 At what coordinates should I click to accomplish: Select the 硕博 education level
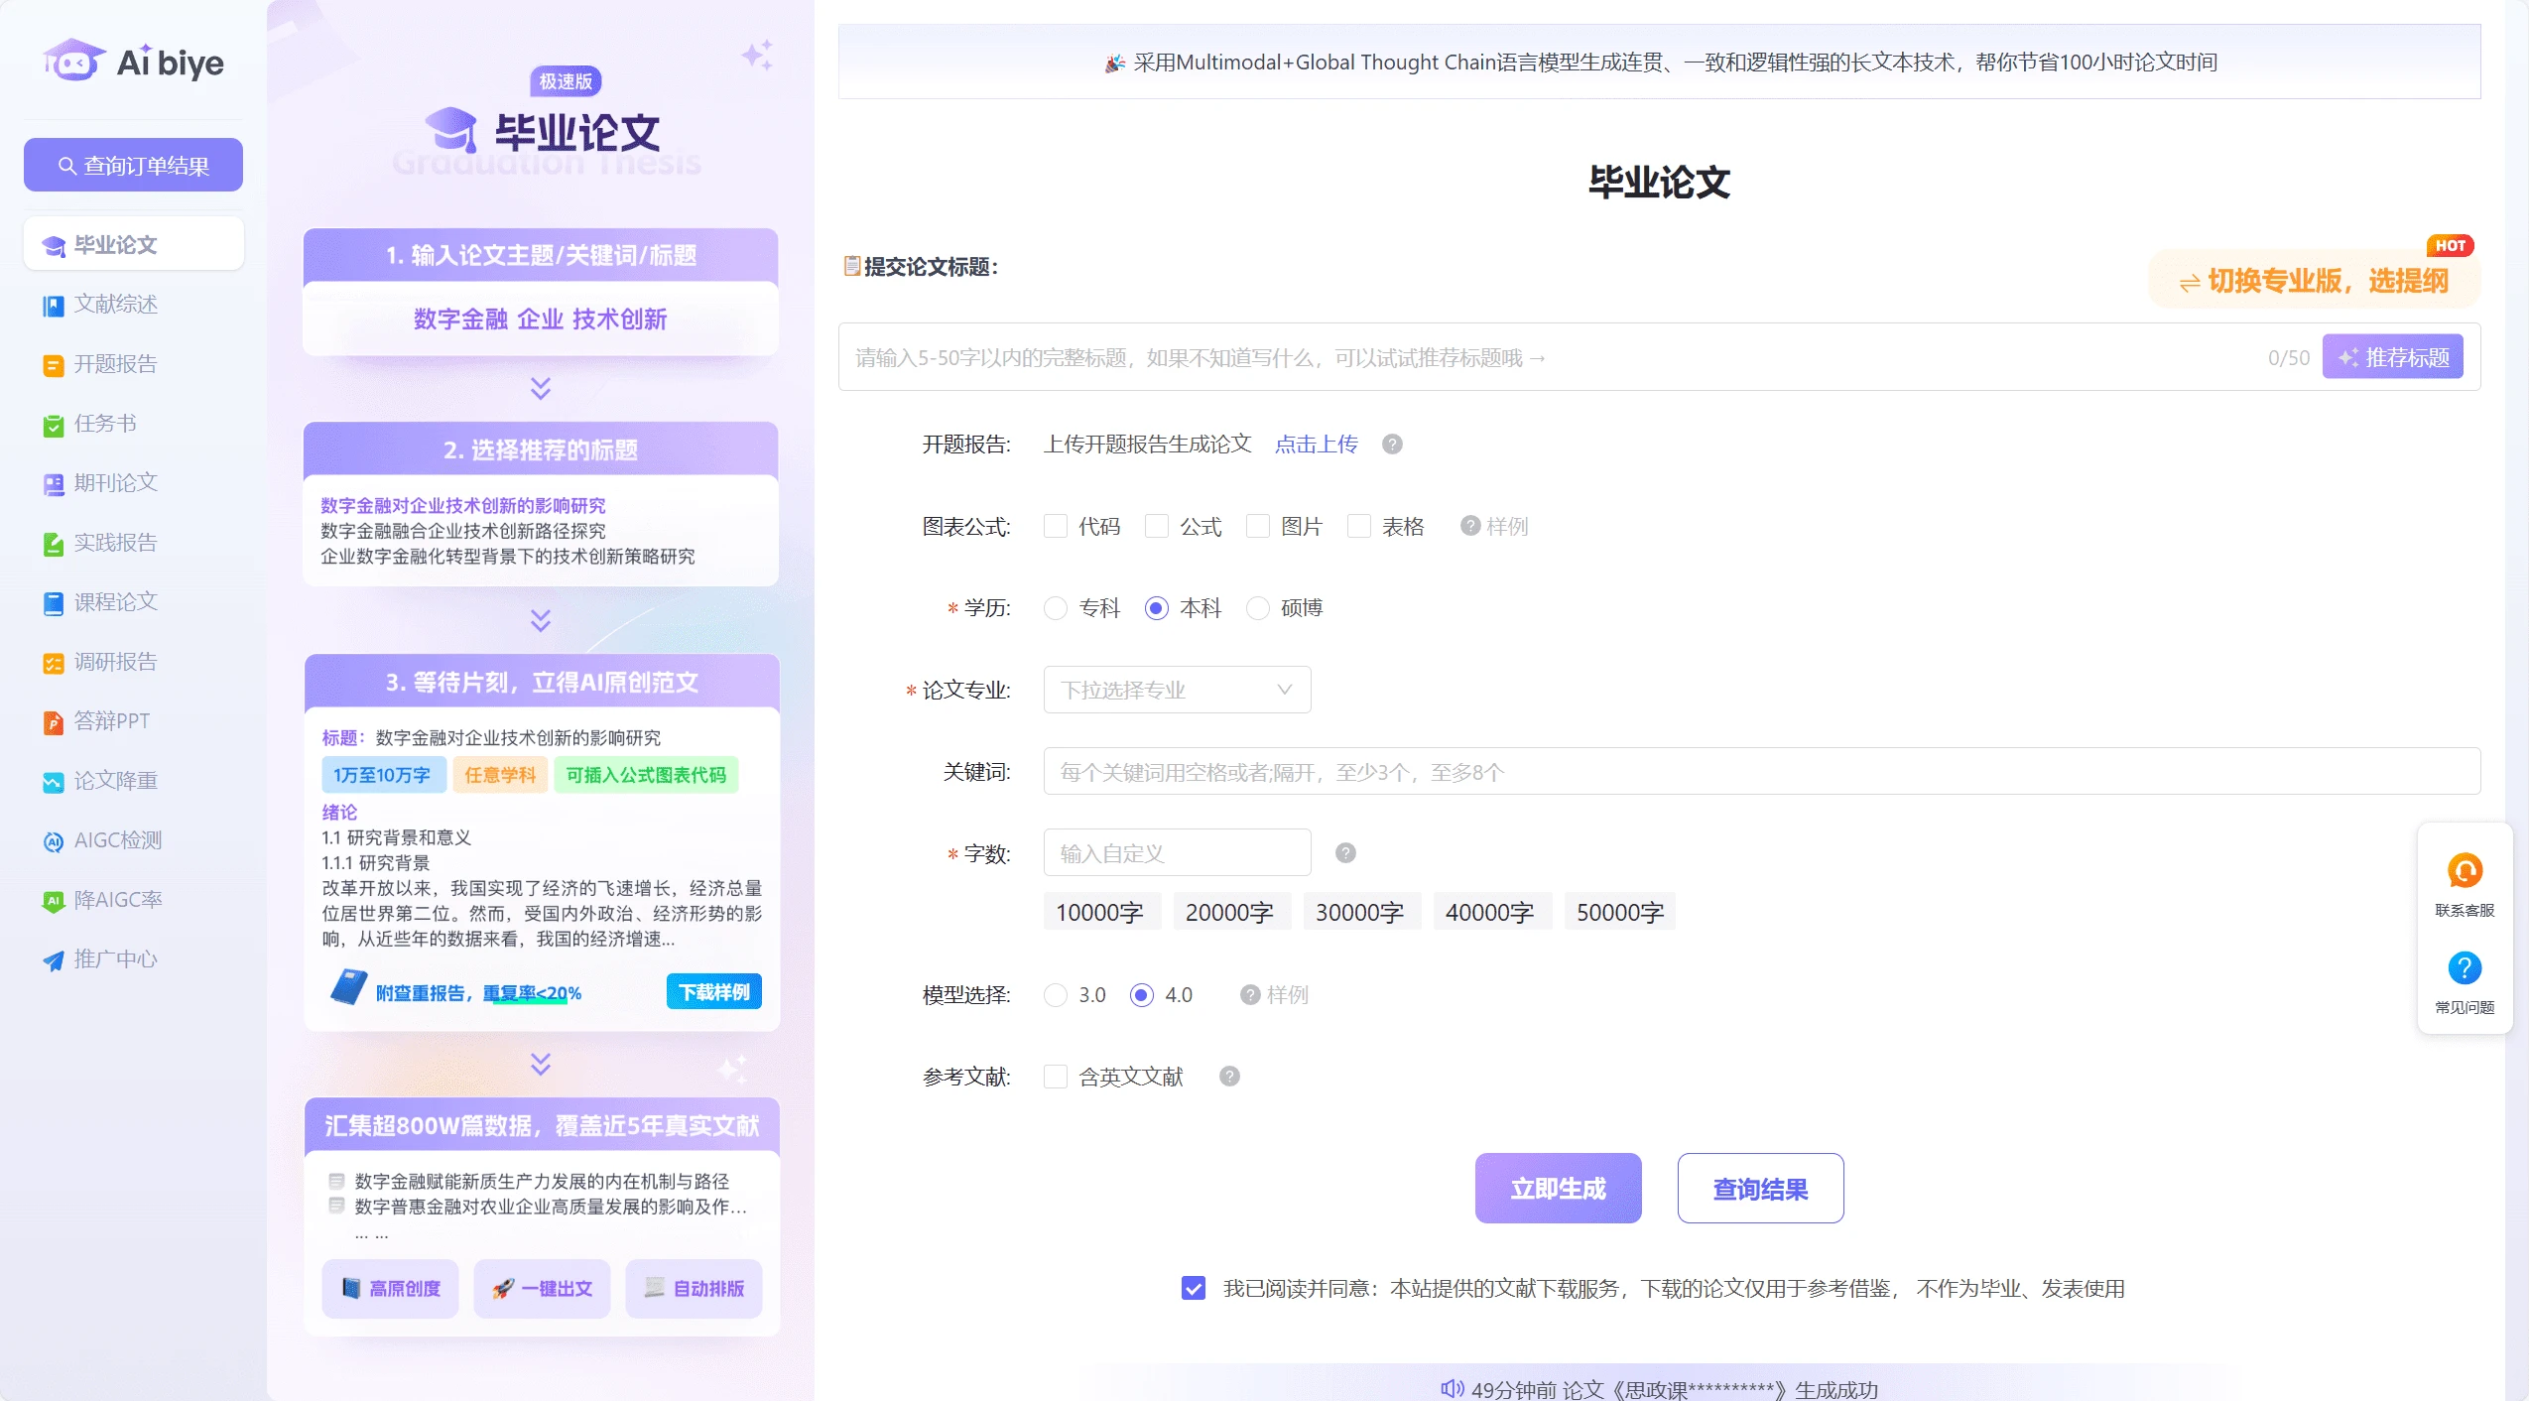tap(1257, 608)
